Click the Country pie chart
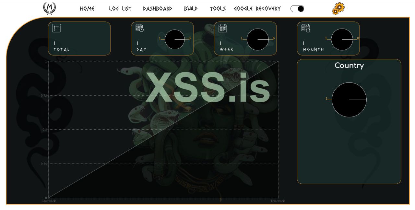This screenshot has width=415, height=210. coord(349,100)
